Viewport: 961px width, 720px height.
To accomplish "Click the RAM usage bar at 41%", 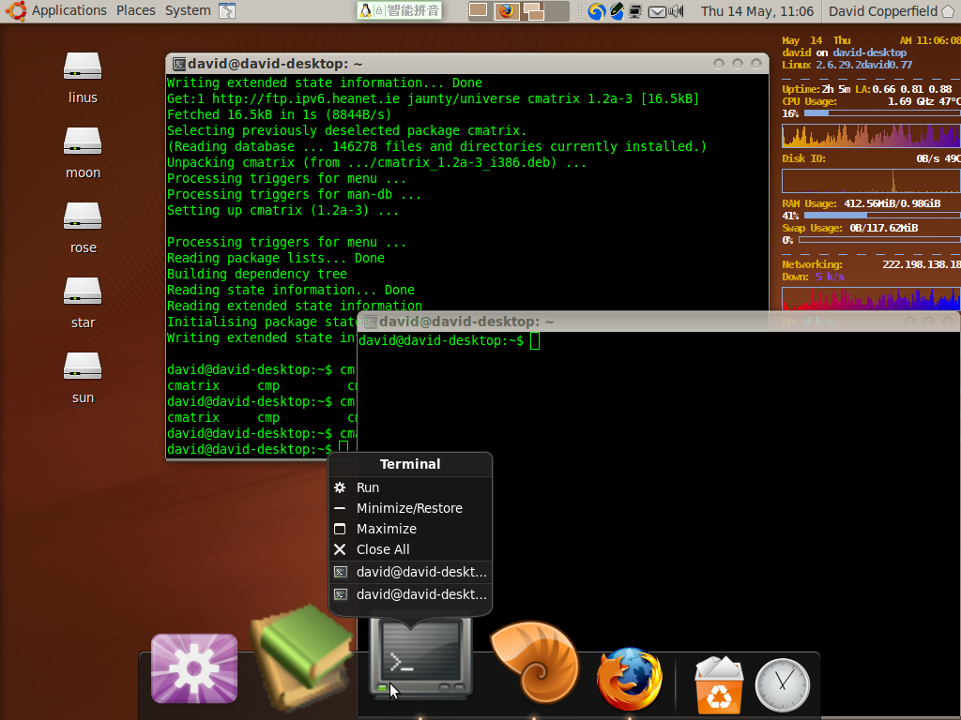I will [x=882, y=216].
